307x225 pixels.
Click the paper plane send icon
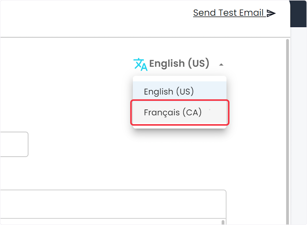271,13
